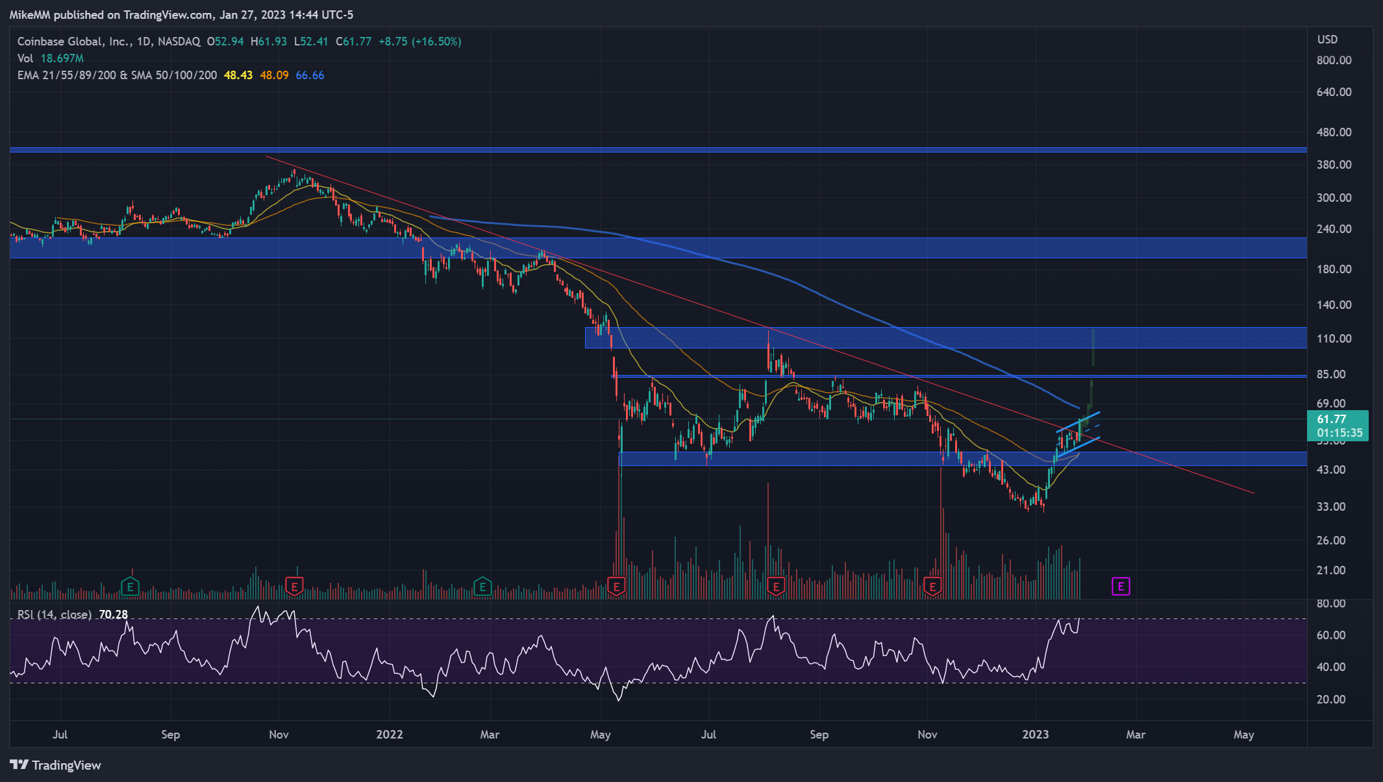This screenshot has width=1383, height=782.
Task: Click the TradingView logo at the bottom
Action: pyautogui.click(x=56, y=765)
